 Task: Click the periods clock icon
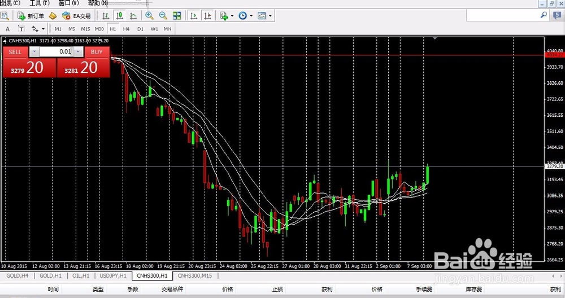coord(243,16)
